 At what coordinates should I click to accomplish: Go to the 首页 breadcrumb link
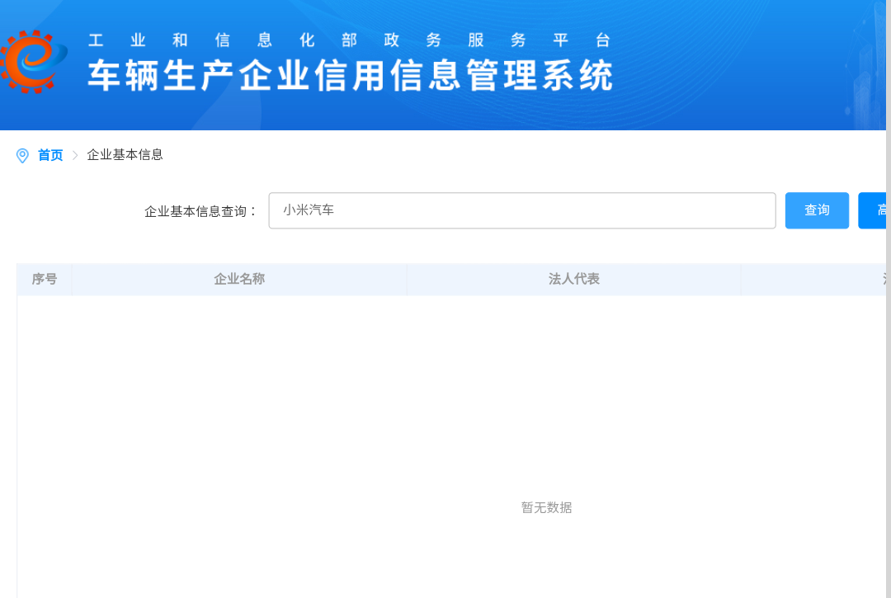click(x=50, y=155)
